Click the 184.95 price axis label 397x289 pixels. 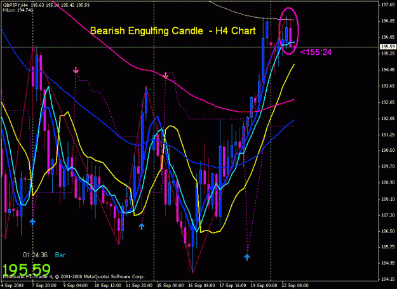click(388, 263)
